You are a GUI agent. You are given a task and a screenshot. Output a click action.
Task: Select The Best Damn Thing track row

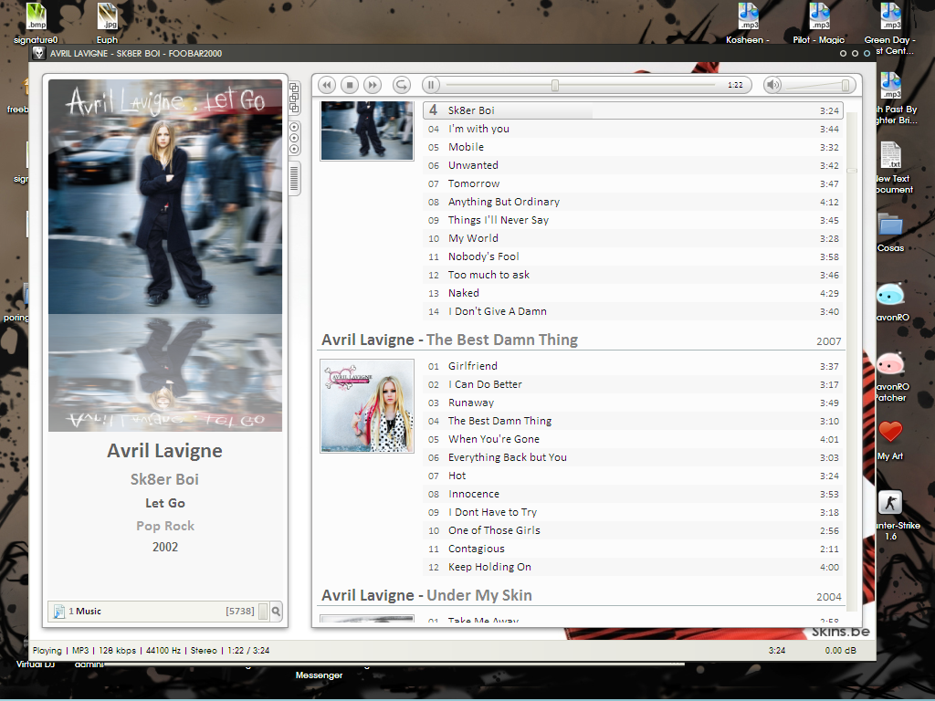click(x=634, y=421)
